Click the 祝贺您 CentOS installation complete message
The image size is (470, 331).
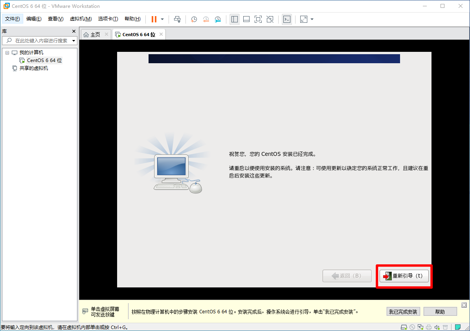click(x=272, y=154)
